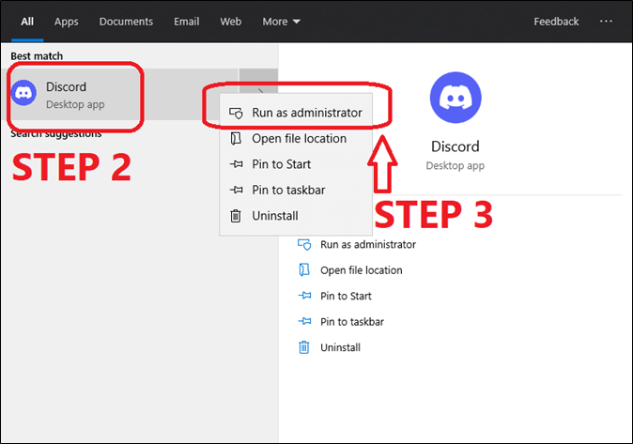Switch to the Web search tab

pos(230,22)
